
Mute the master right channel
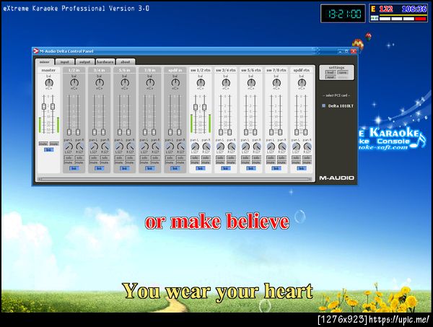[54, 144]
